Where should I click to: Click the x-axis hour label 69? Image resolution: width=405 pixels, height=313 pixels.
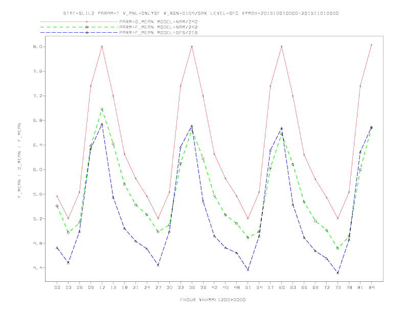pyautogui.click(x=316, y=287)
